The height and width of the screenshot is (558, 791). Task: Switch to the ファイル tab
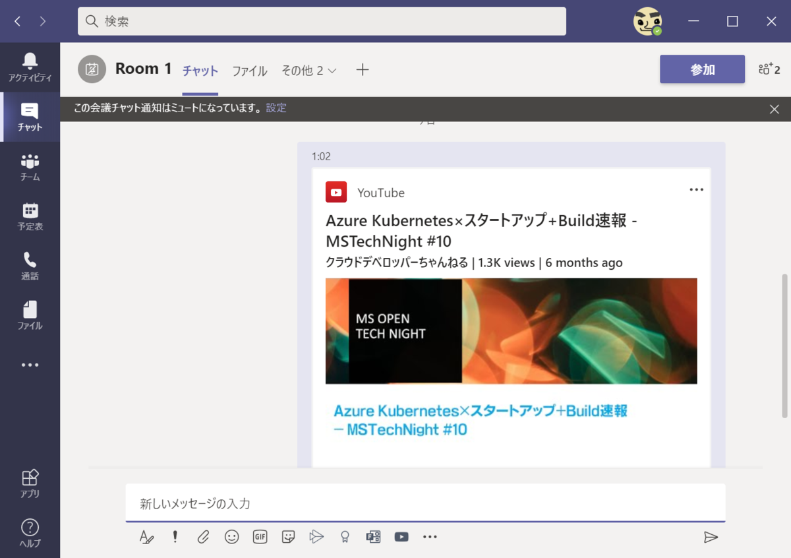pyautogui.click(x=249, y=71)
